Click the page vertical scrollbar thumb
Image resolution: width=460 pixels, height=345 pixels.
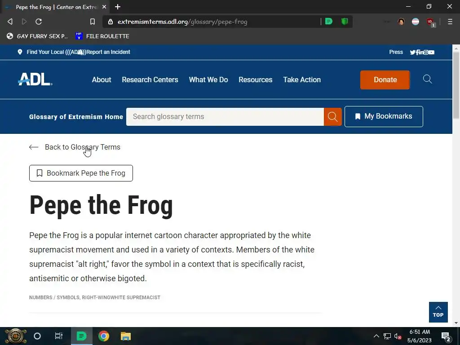click(x=456, y=85)
